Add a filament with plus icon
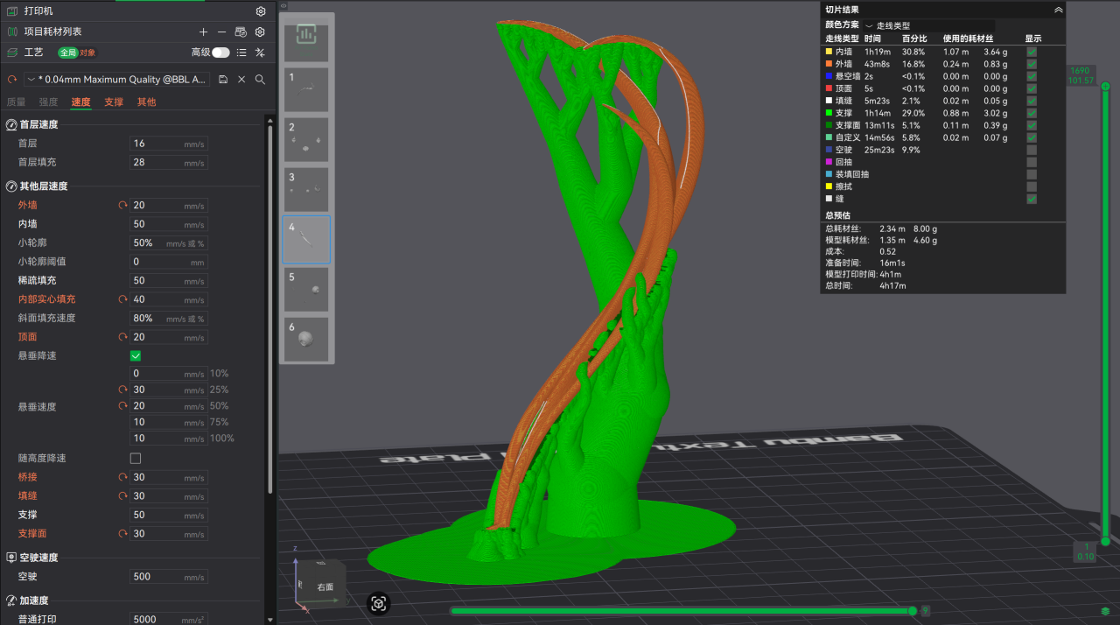This screenshot has width=1120, height=625. coord(204,32)
